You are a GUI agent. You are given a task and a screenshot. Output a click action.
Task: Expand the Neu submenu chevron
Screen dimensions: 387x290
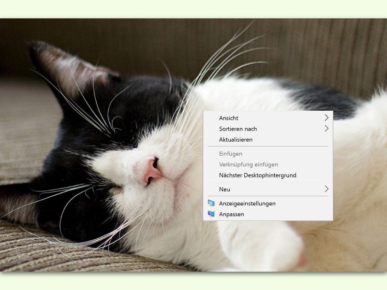(327, 189)
